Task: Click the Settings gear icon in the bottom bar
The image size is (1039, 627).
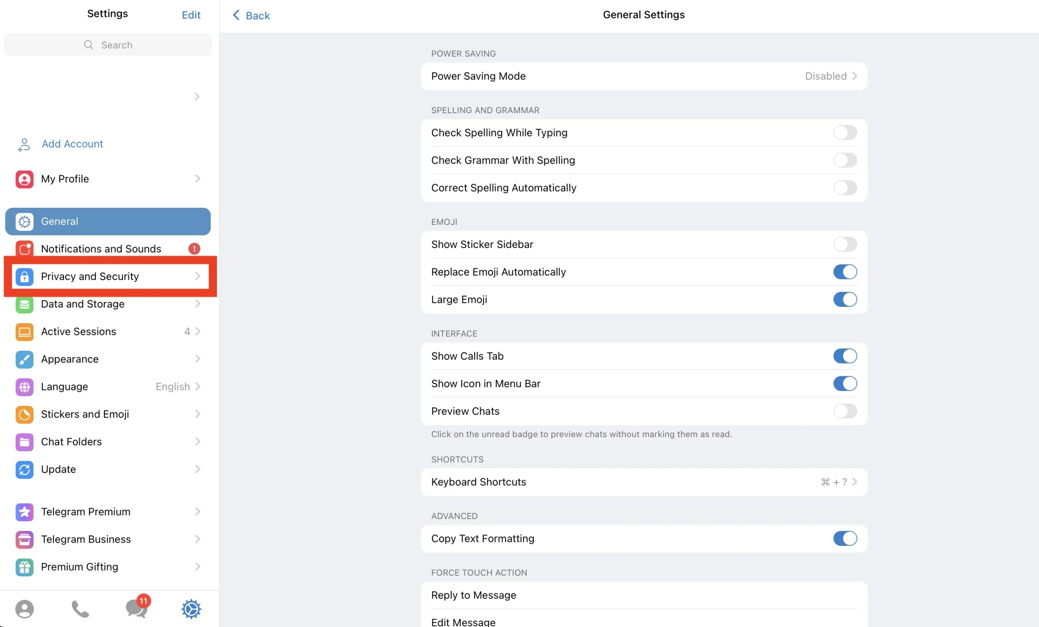Action: (x=191, y=609)
